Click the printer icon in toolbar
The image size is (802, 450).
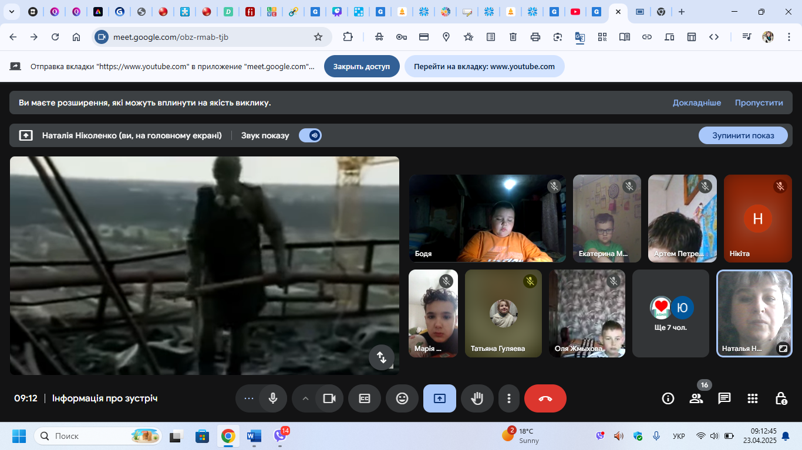(535, 37)
